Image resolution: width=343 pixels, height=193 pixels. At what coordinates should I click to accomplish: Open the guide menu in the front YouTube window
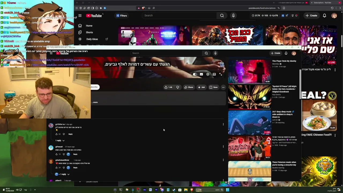pyautogui.click(x=51, y=53)
